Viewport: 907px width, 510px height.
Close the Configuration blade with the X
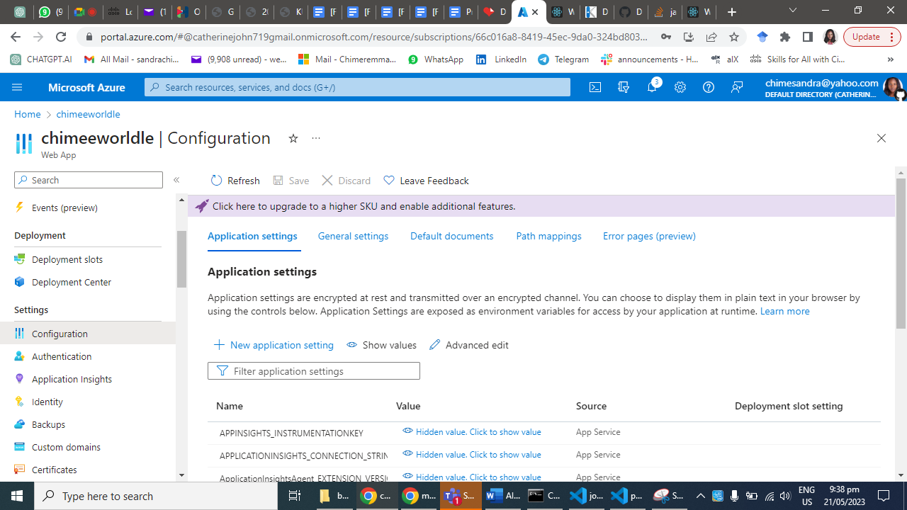click(x=881, y=138)
